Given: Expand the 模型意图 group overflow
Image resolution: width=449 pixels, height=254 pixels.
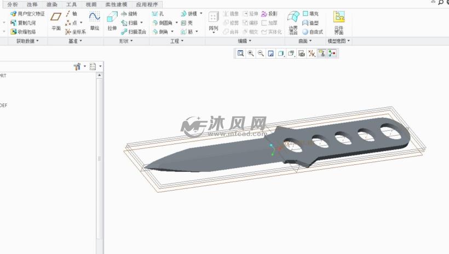Looking at the screenshot, I should coord(339,41).
